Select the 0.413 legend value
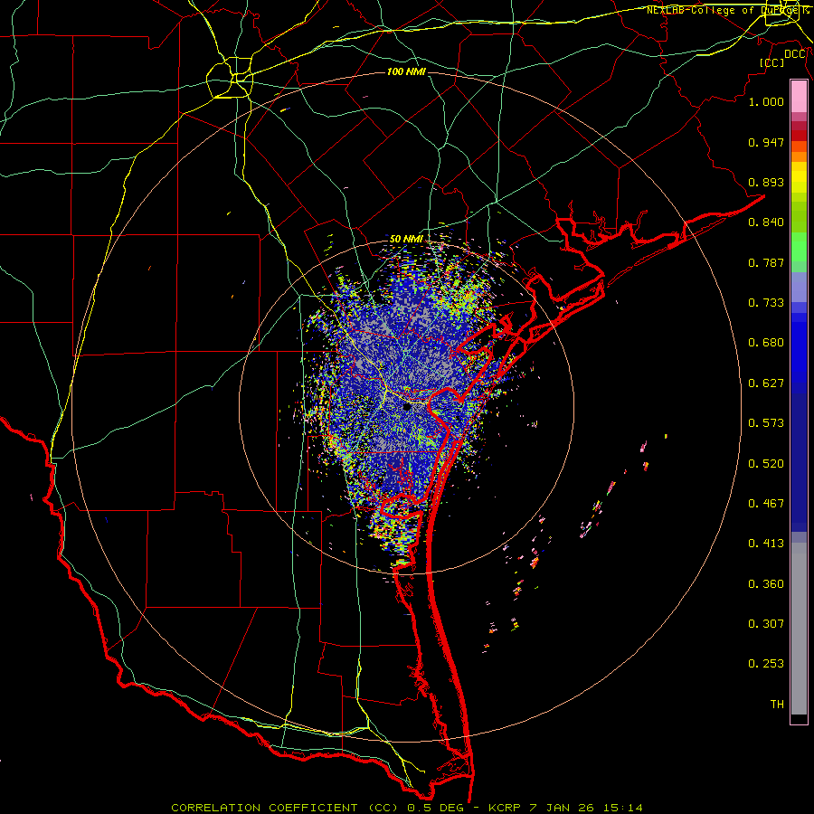 point(766,544)
